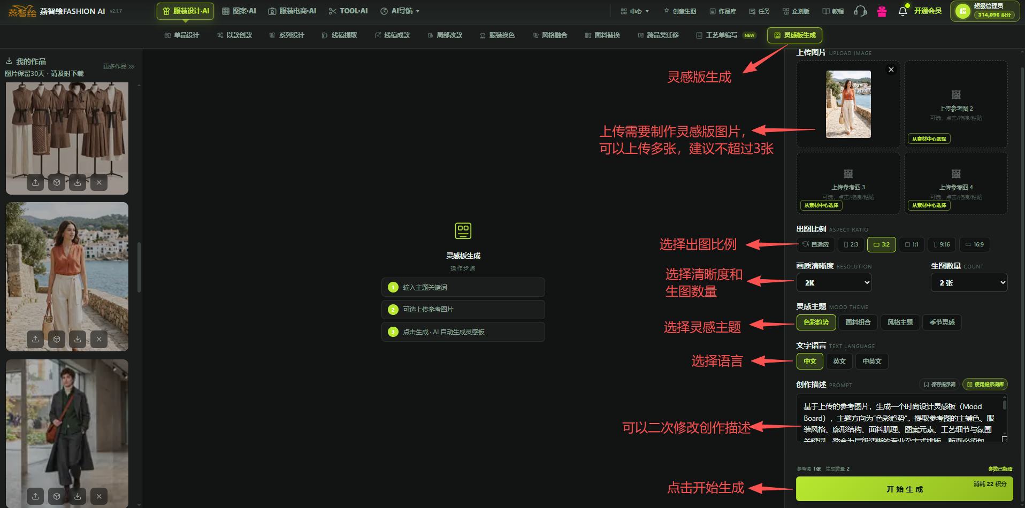This screenshot has width=1025, height=508.
Task: Expand the 中心 dropdown in top bar
Action: click(634, 11)
